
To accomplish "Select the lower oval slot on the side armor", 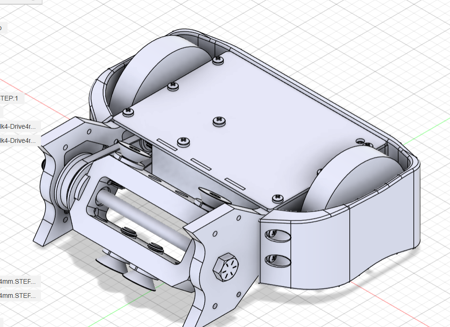I will [278, 261].
